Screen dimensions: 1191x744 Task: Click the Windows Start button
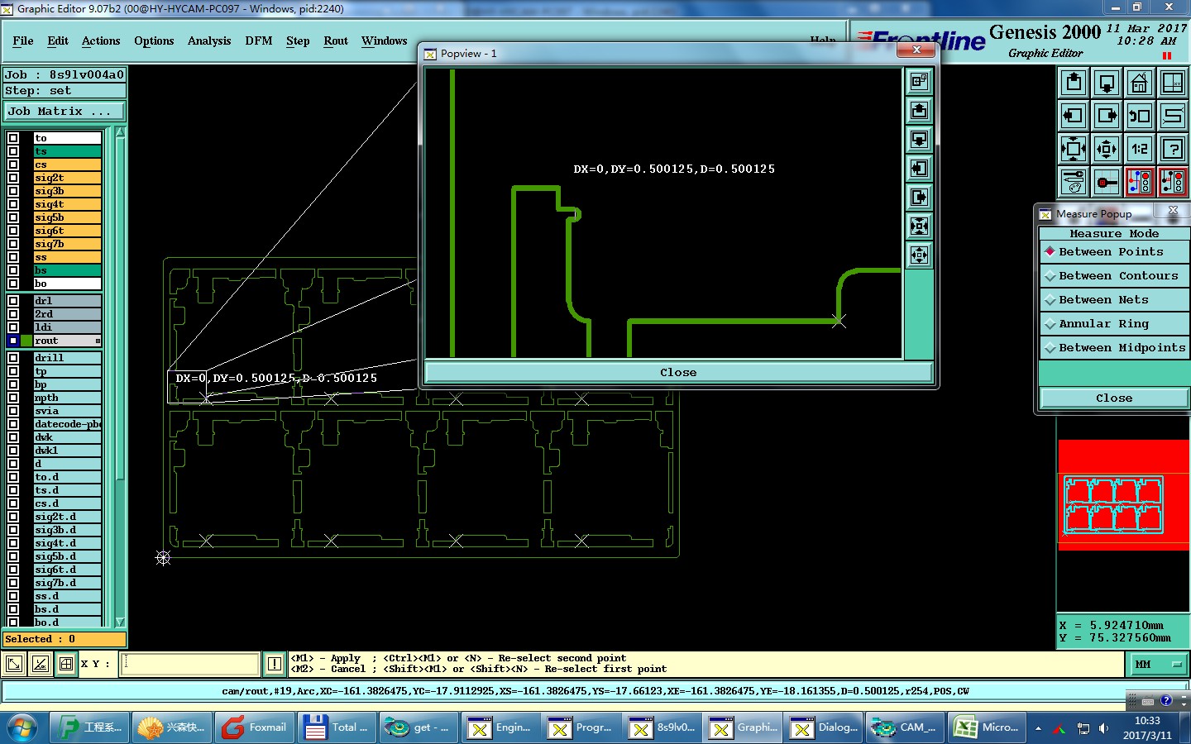(x=22, y=727)
